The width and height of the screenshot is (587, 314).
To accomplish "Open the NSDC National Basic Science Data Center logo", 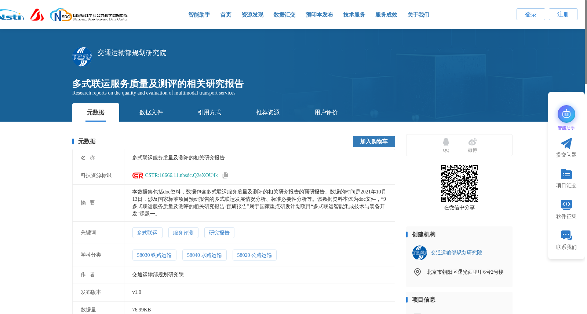I will tap(89, 15).
